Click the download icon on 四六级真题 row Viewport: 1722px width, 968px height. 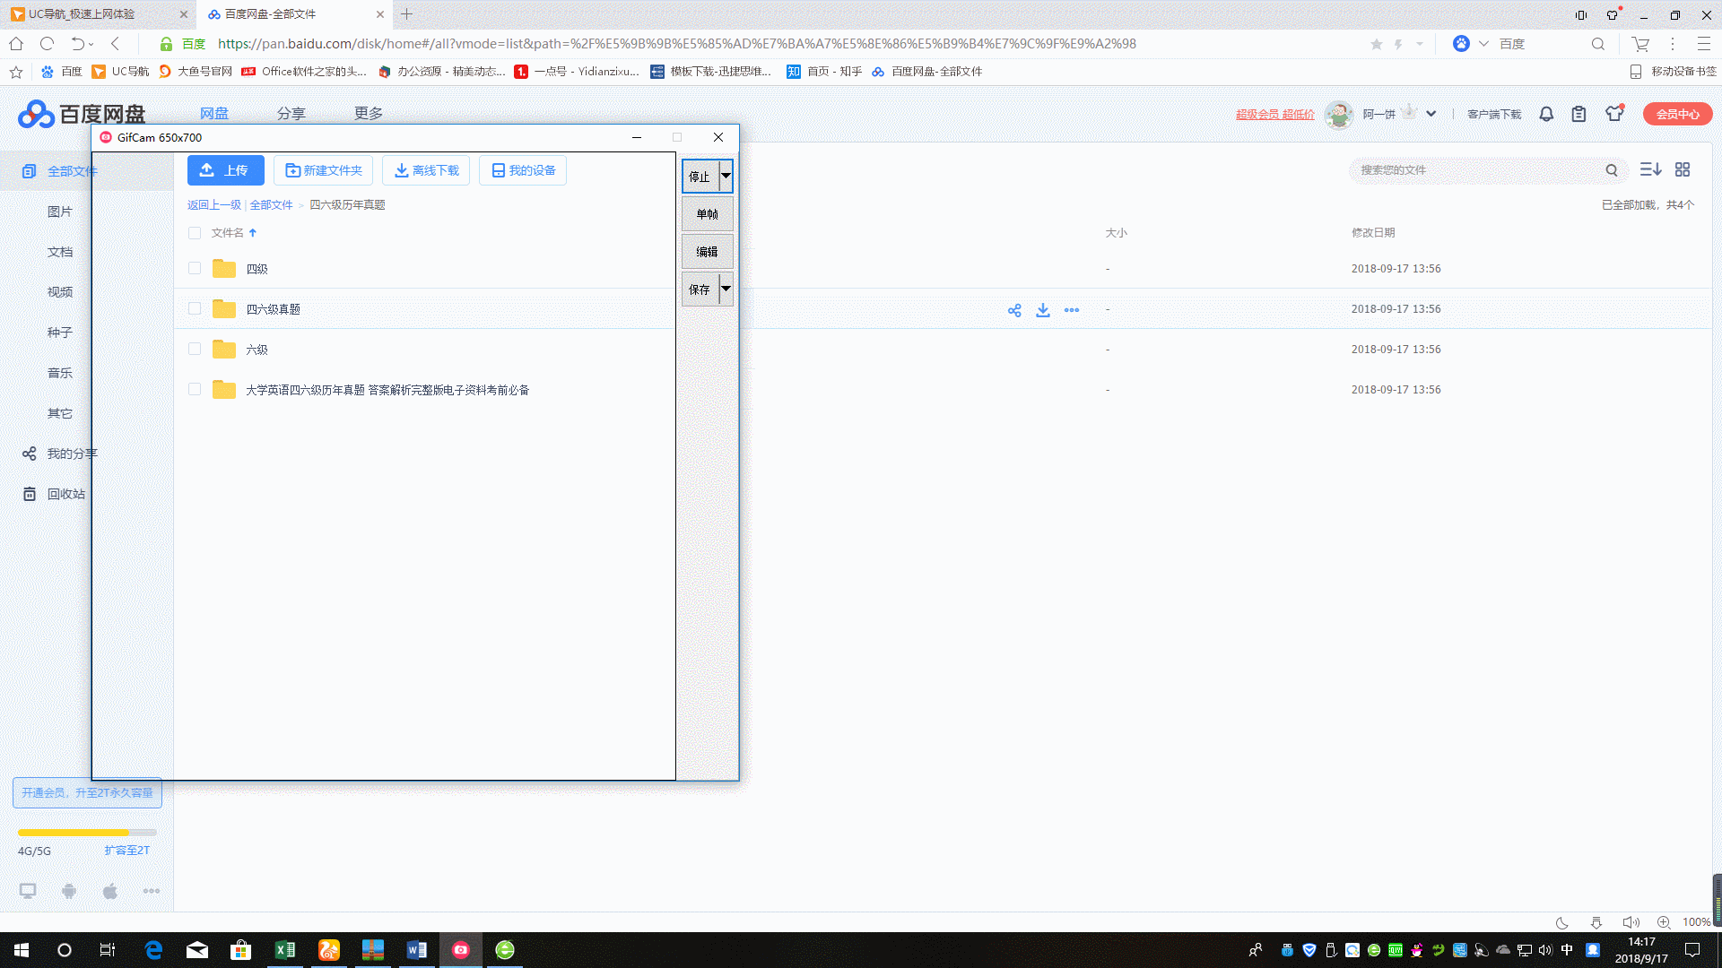pyautogui.click(x=1043, y=310)
